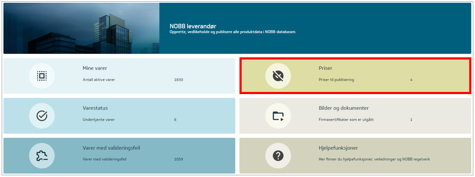Click the Priser til publisering label
This screenshot has width=475, height=177.
(336, 80)
